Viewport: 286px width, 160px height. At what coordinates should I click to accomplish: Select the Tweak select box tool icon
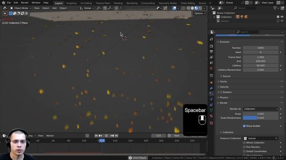[5, 13]
